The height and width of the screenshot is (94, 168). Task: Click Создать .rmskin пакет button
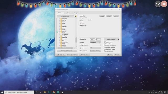click(67, 51)
